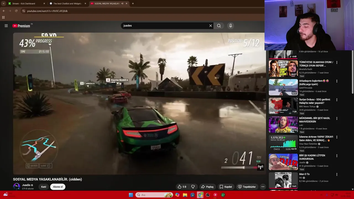Screen dimensions: 354x199
Task: Click the Paylaş share button
Action: tap(207, 187)
